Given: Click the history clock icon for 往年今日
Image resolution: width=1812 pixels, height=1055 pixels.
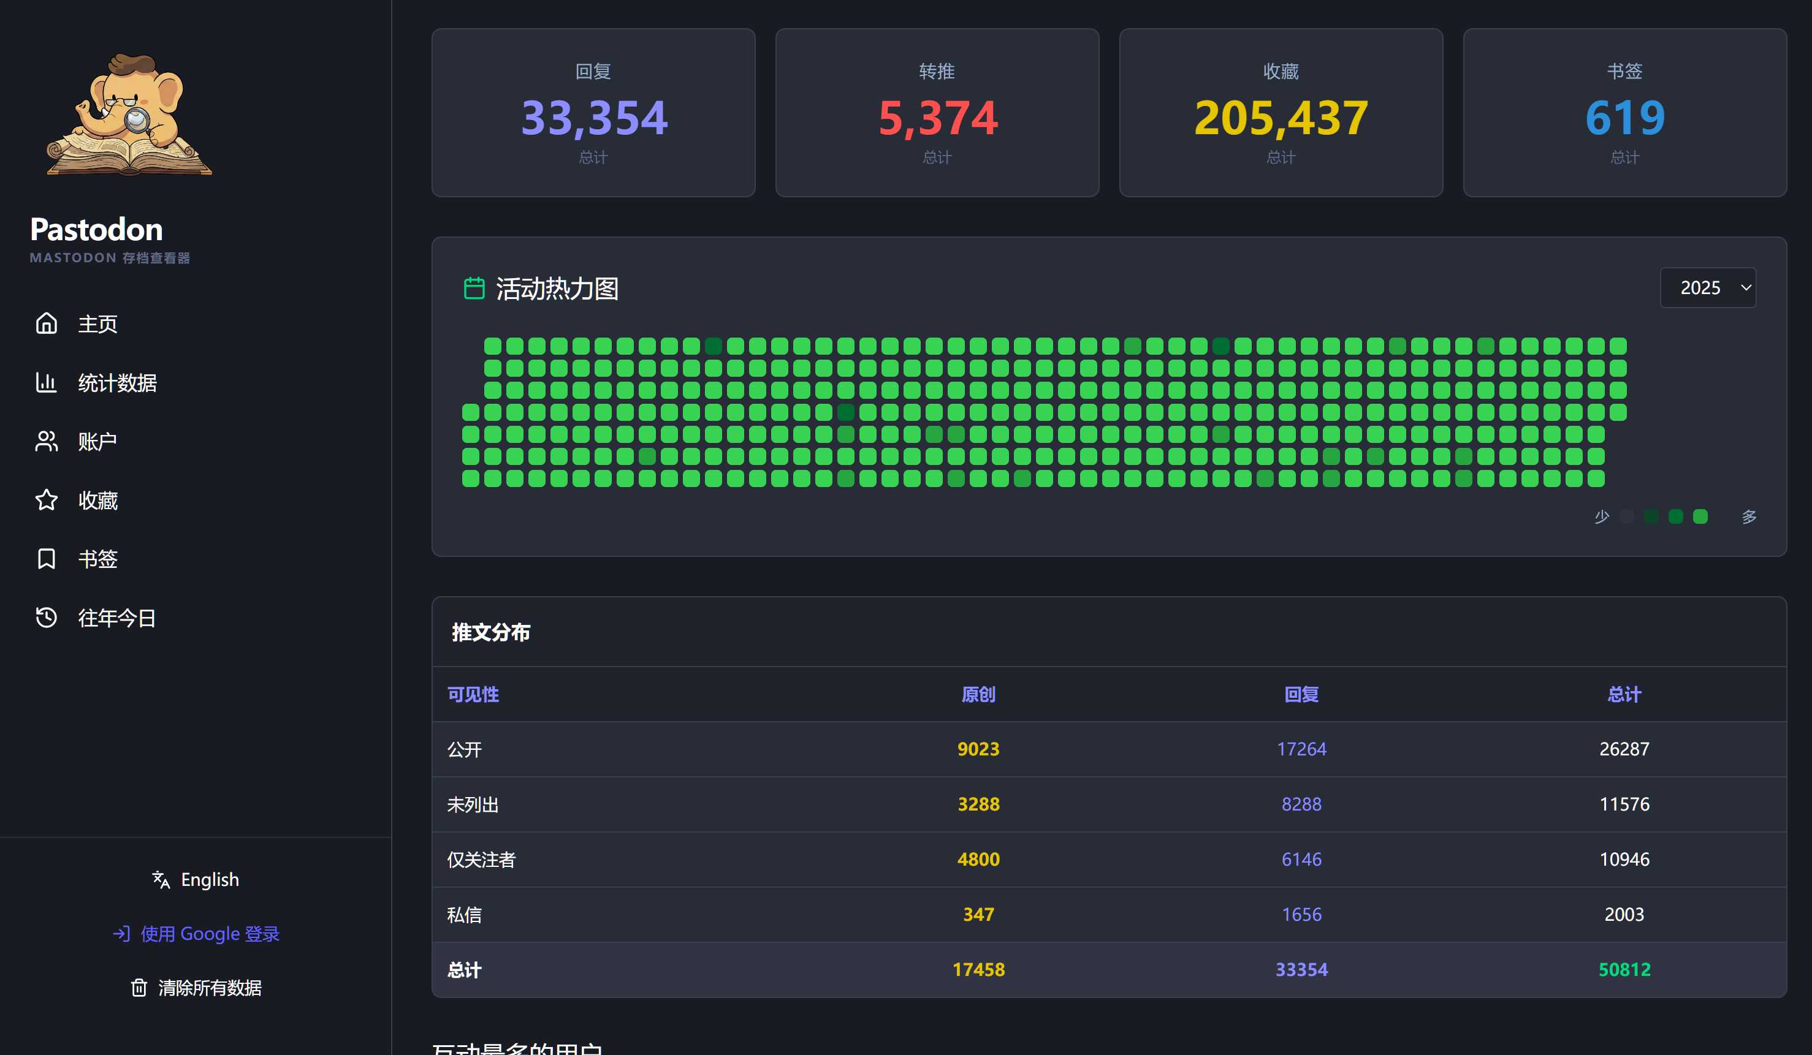Looking at the screenshot, I should [46, 618].
